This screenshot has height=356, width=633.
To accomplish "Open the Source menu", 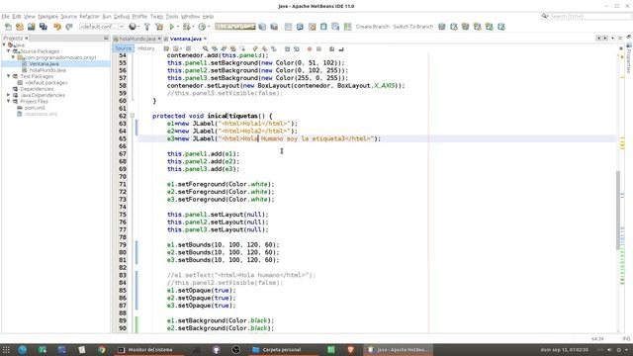I will (x=68, y=17).
